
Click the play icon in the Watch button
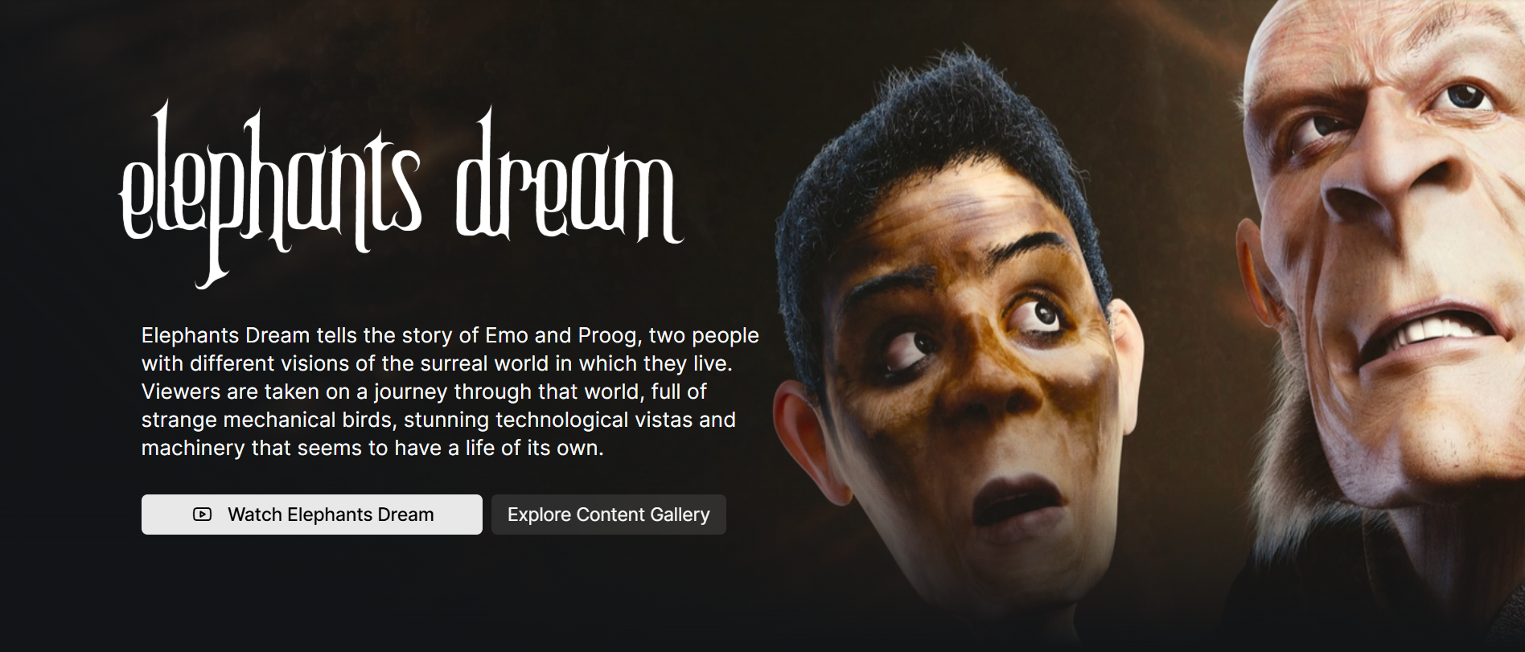coord(203,515)
